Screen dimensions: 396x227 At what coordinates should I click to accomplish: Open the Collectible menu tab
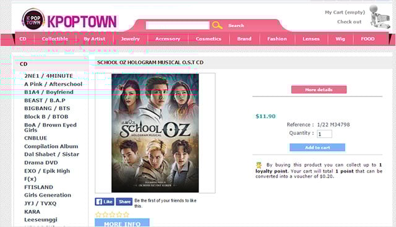[x=55, y=39]
